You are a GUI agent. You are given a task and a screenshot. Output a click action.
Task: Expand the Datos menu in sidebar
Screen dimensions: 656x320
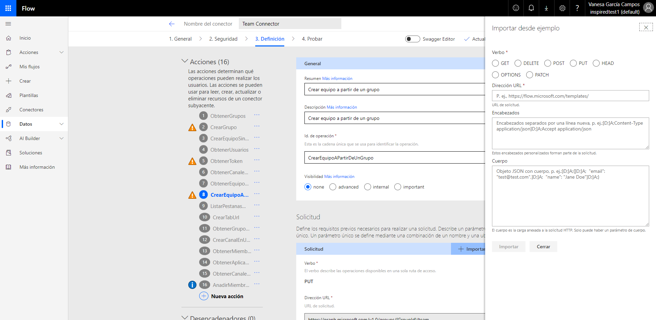(x=61, y=124)
